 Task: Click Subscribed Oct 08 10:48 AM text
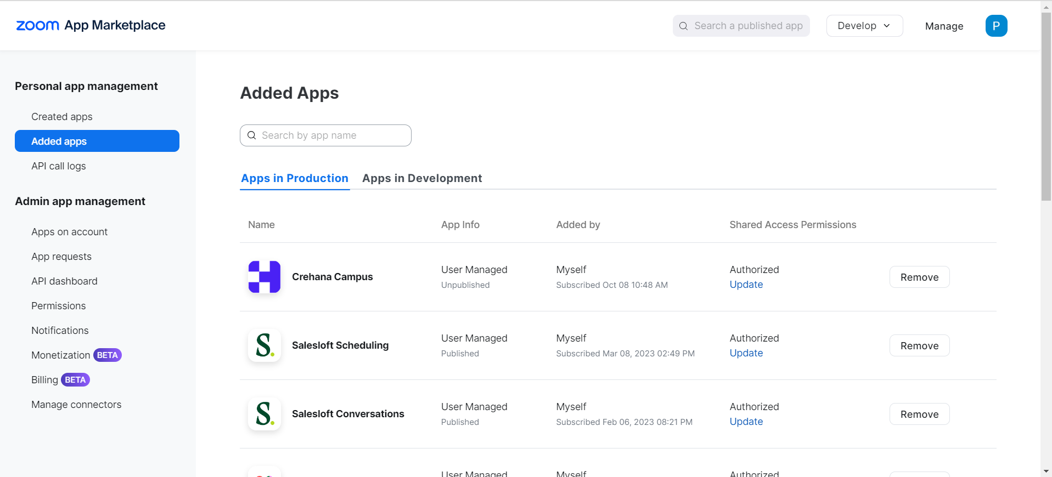[612, 285]
